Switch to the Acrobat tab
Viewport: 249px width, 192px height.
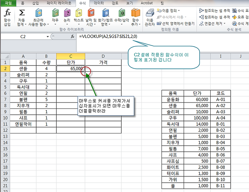coord(147,3)
